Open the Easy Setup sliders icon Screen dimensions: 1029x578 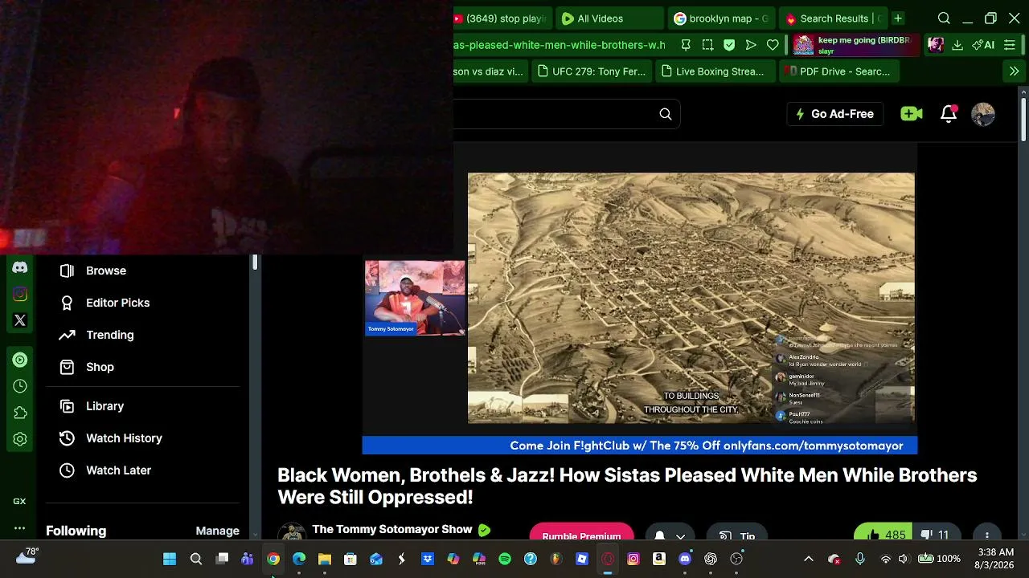coord(1010,45)
